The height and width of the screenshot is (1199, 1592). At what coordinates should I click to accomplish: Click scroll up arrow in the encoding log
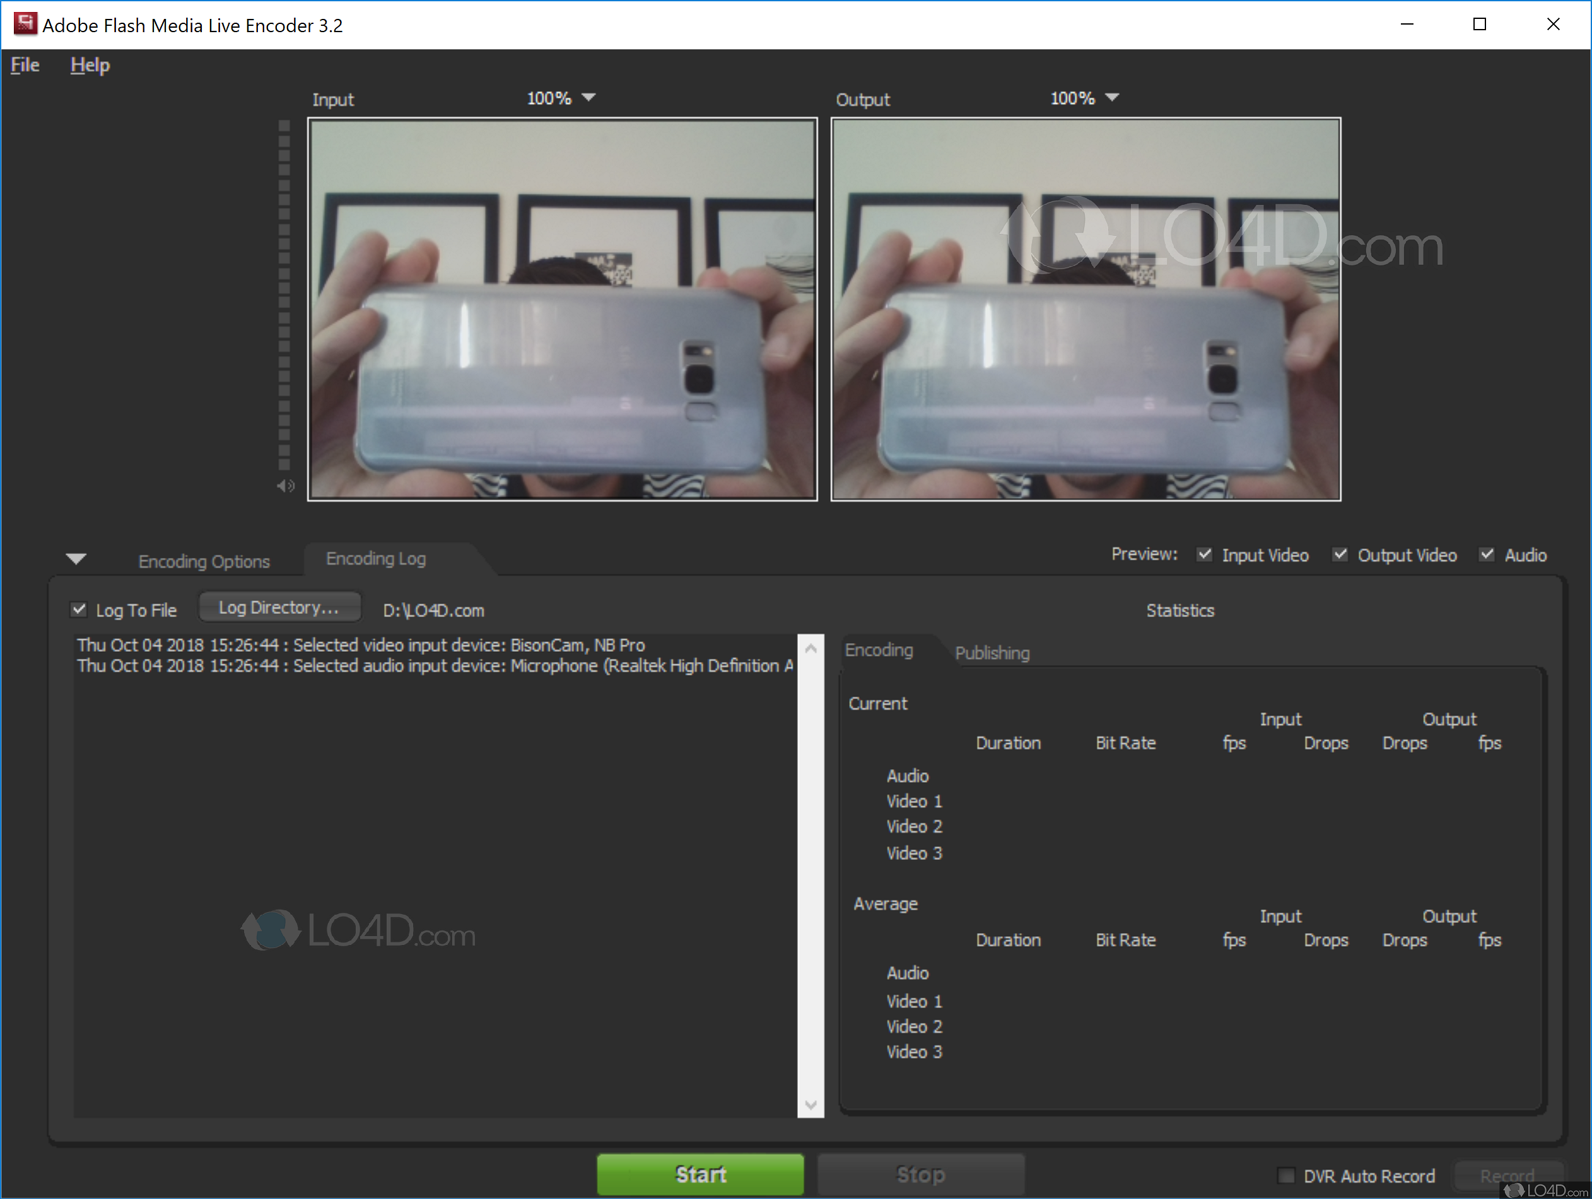(x=811, y=649)
